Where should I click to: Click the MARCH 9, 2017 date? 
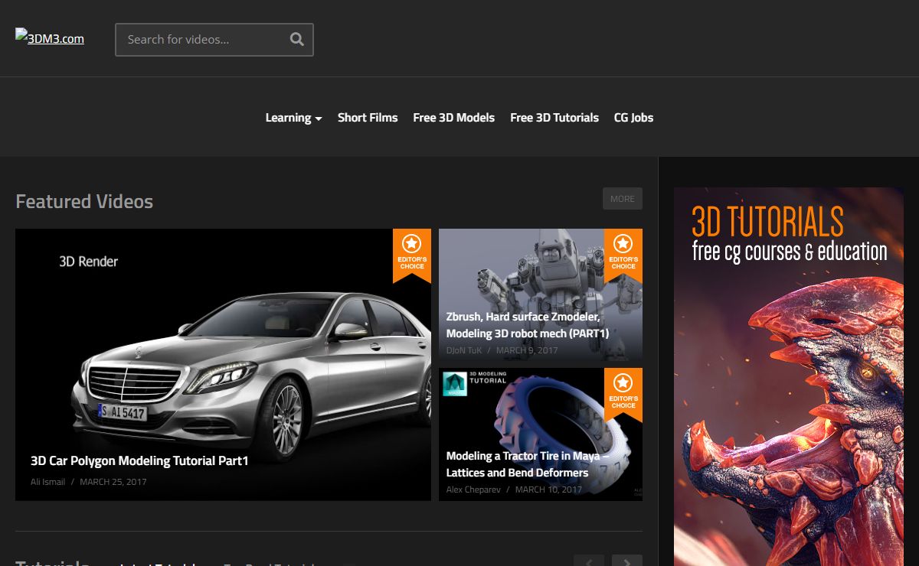(527, 350)
